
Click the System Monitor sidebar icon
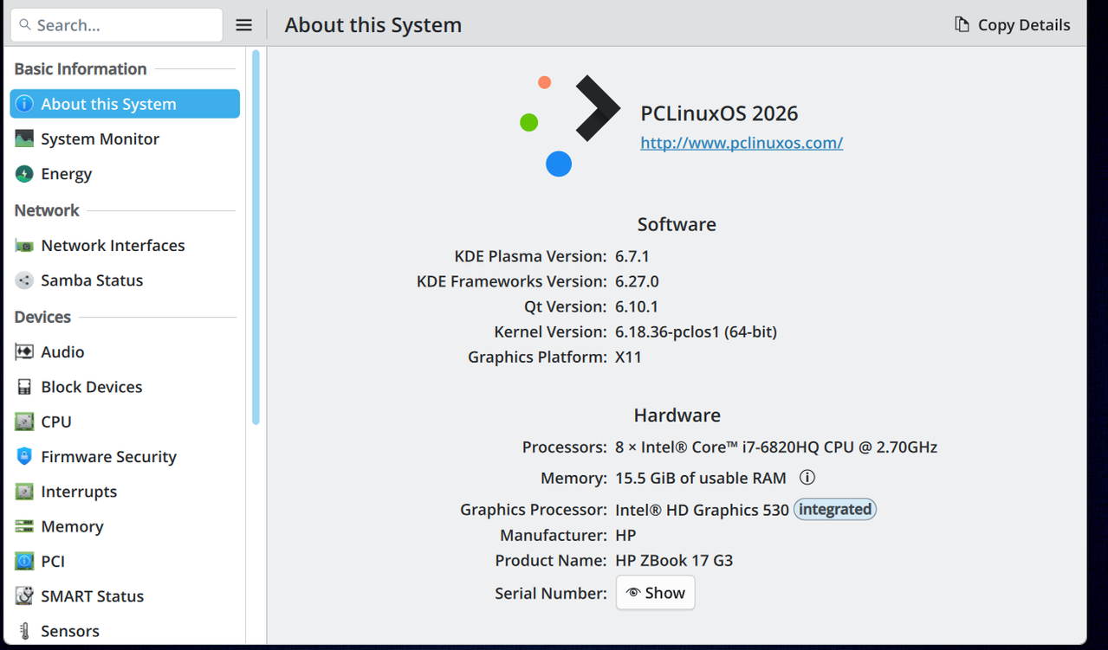coord(24,138)
